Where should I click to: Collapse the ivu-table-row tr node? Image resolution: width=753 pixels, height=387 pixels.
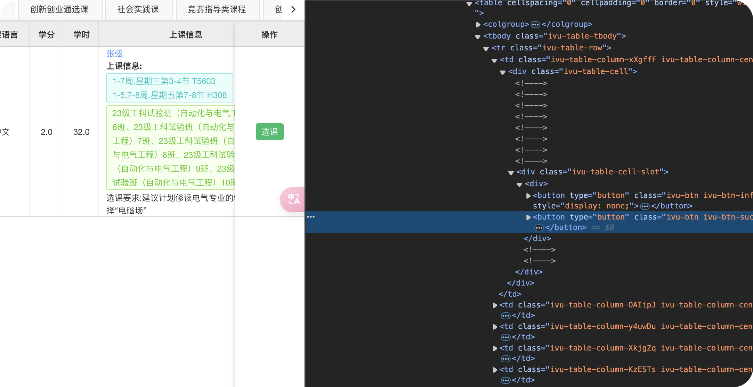(x=486, y=48)
